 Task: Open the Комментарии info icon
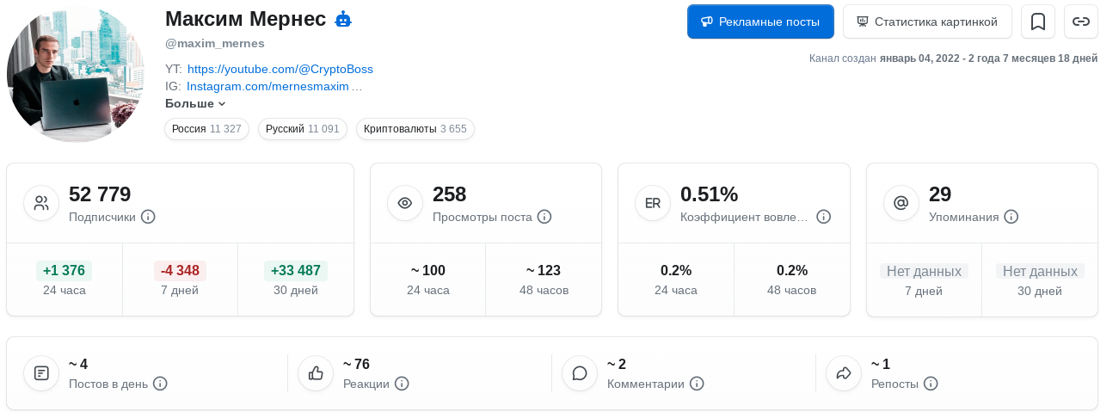[x=697, y=384]
